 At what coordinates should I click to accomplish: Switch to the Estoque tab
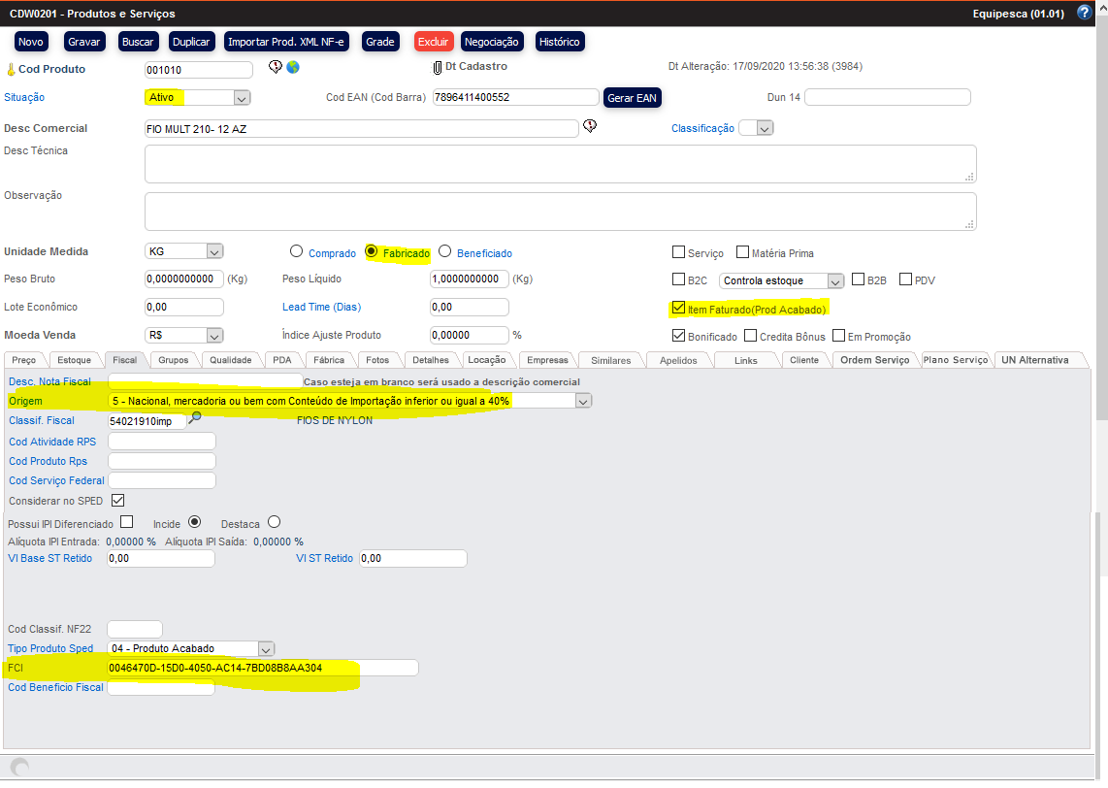pyautogui.click(x=74, y=360)
